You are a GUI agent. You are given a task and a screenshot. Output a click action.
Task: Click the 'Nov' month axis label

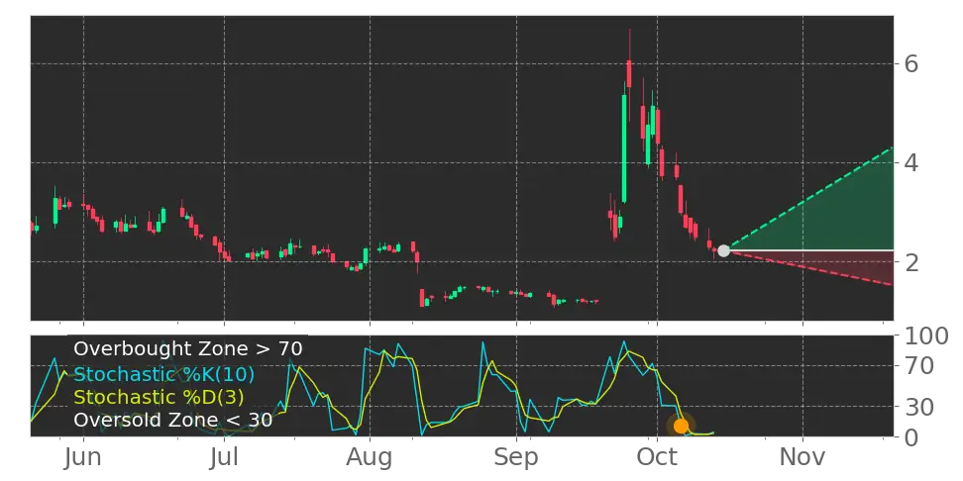802,457
